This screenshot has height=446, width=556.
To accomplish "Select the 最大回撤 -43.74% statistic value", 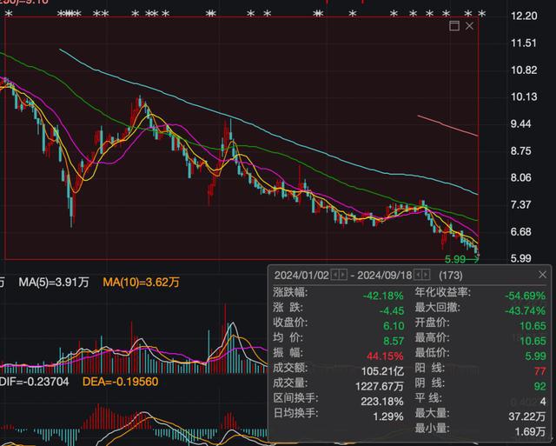I will [525, 308].
